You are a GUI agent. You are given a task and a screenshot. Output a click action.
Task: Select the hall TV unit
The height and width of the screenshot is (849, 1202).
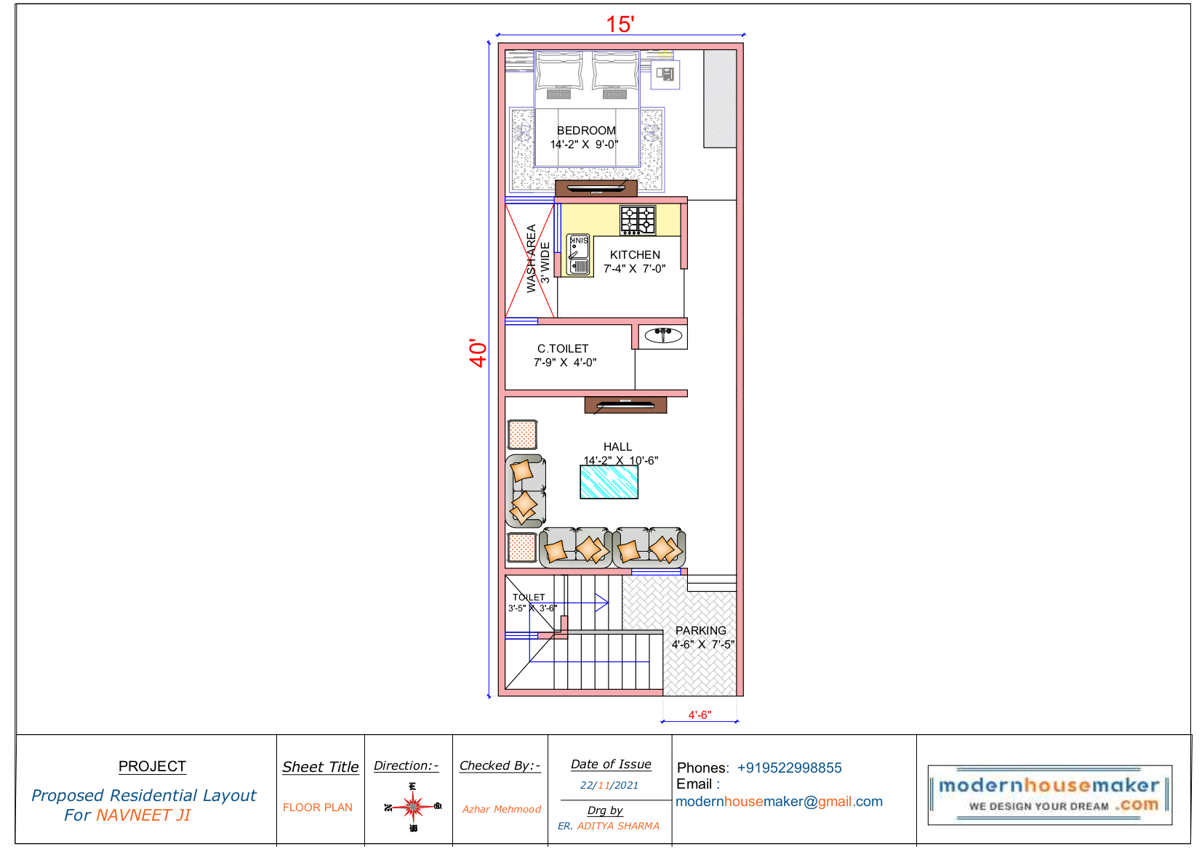click(625, 405)
